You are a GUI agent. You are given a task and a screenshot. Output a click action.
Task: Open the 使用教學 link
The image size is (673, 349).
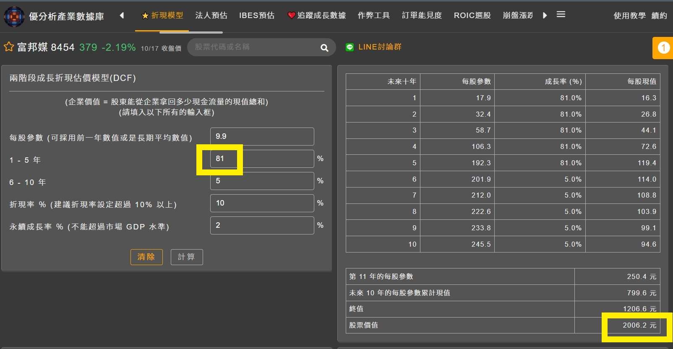(x=629, y=16)
